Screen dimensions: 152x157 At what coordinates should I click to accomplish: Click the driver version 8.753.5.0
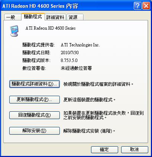(x=69, y=60)
